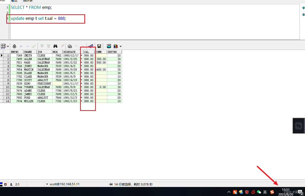Click the padlock edit data icon

14,46
